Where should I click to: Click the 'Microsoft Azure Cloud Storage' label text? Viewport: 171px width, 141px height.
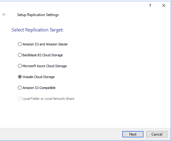coord(44,66)
